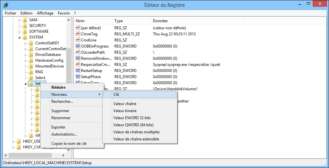Click the DWORD icon beside SetupPhase
Screen dimensions: 329x168
pos(78,76)
